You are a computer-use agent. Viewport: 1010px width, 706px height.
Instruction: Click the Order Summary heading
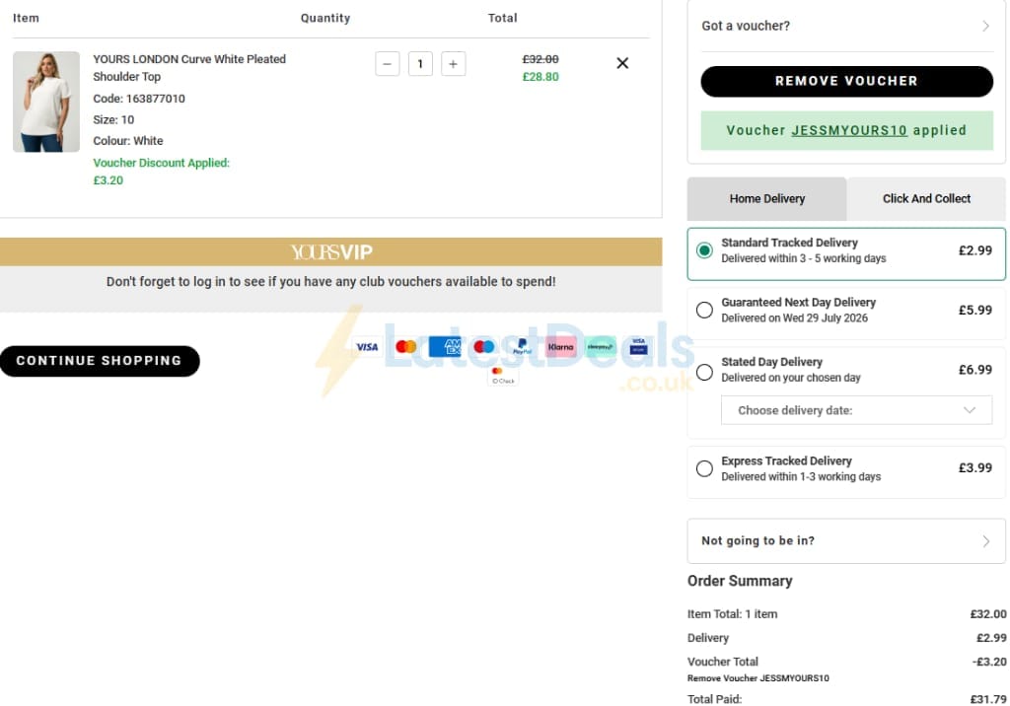coord(740,581)
